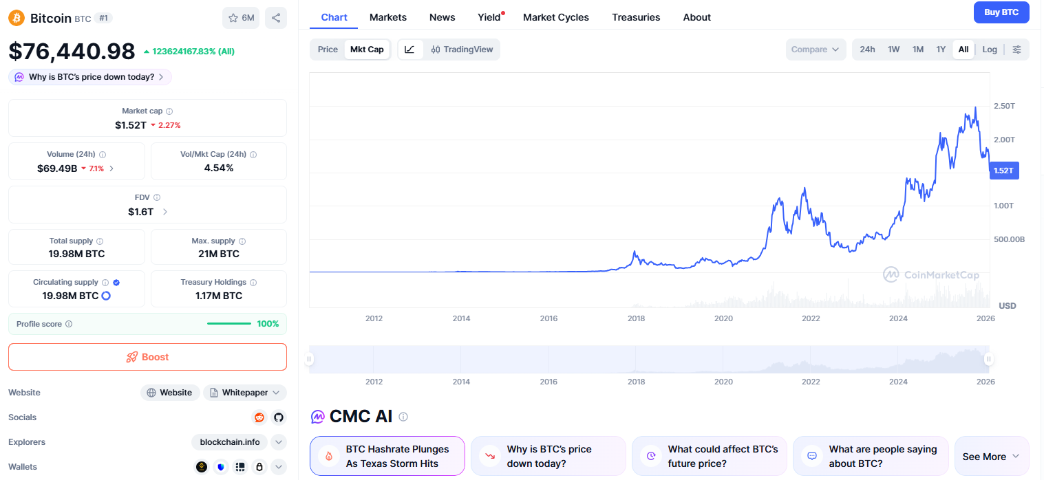Click the Boost button
Viewport: 1044px width, 480px height.
point(147,357)
